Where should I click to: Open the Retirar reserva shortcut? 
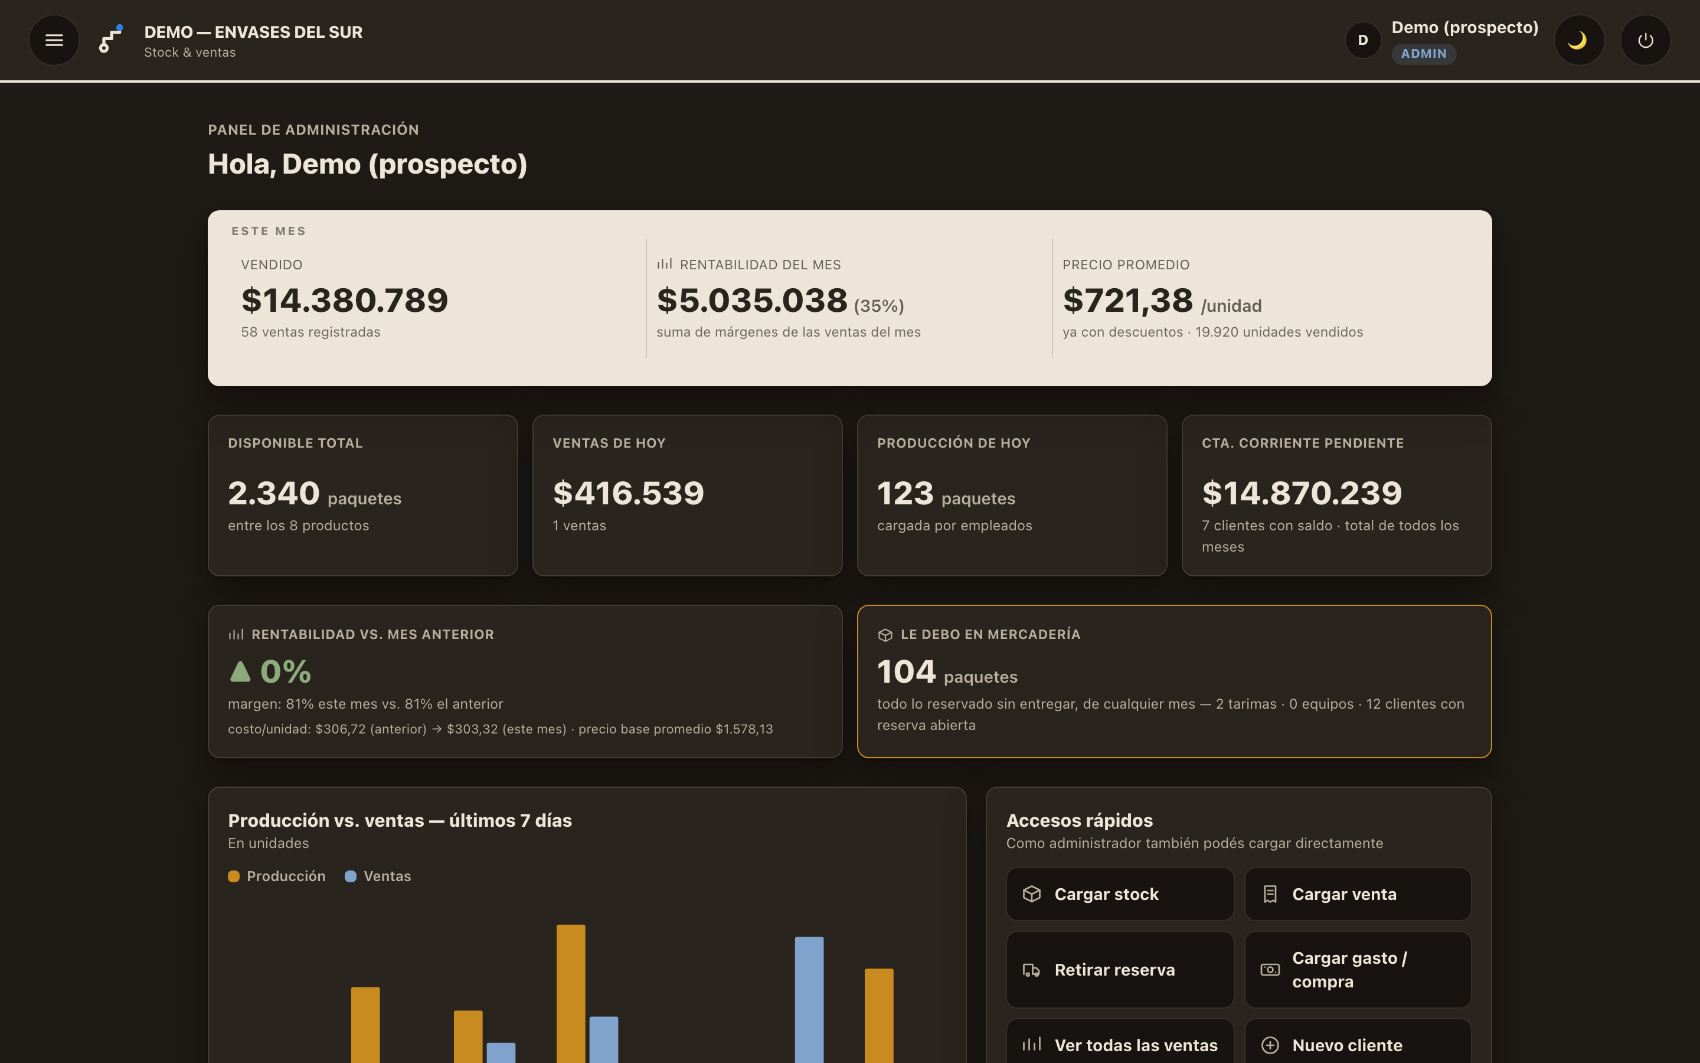(x=1120, y=970)
